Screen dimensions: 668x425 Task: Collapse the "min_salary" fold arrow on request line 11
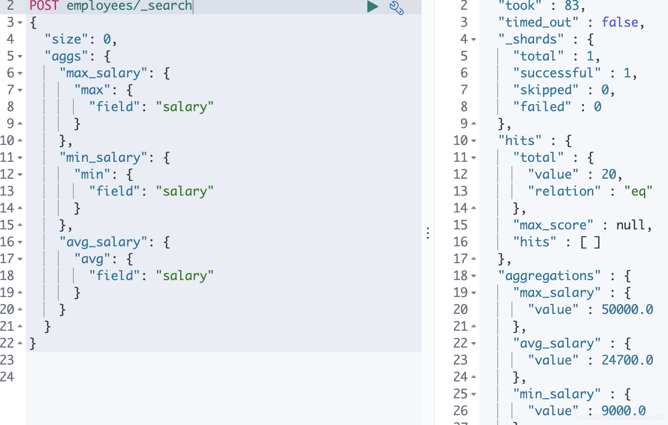point(20,158)
